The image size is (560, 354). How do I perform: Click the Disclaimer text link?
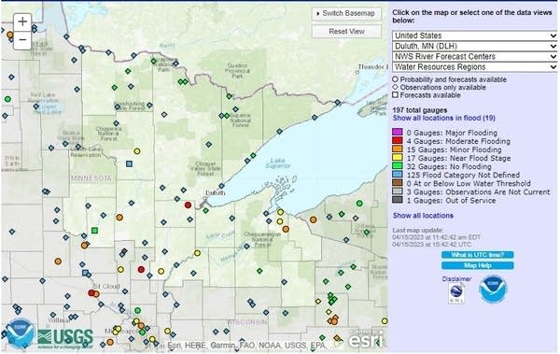click(x=456, y=279)
